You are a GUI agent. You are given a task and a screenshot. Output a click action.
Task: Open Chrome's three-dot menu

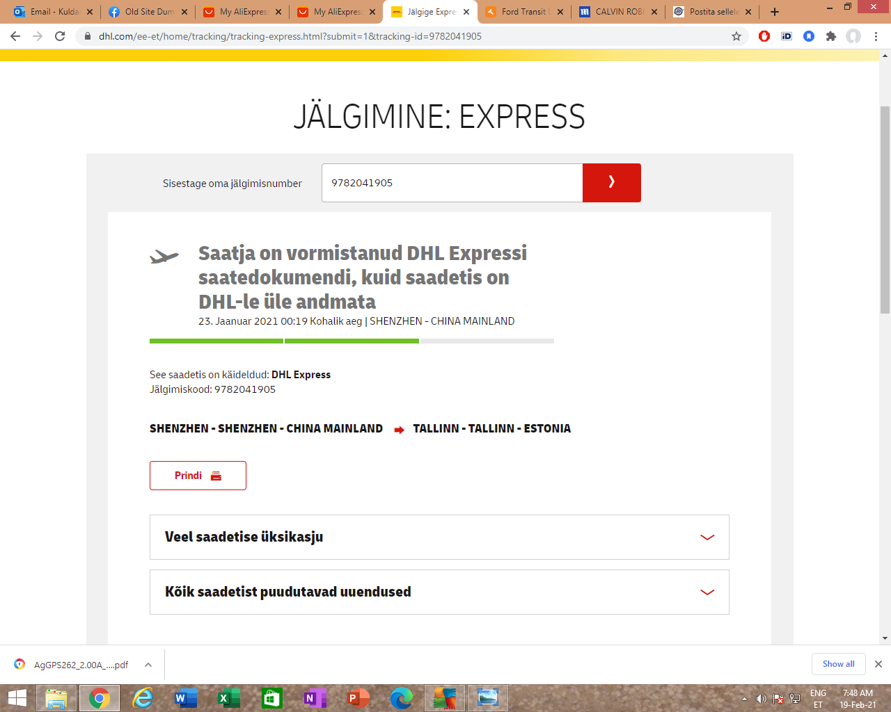[x=876, y=36]
